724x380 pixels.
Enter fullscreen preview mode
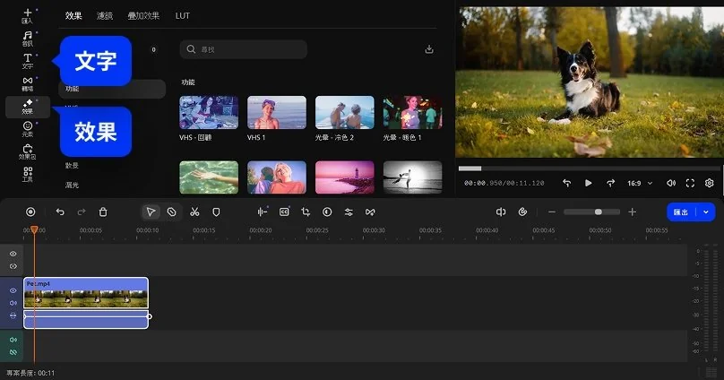(690, 183)
